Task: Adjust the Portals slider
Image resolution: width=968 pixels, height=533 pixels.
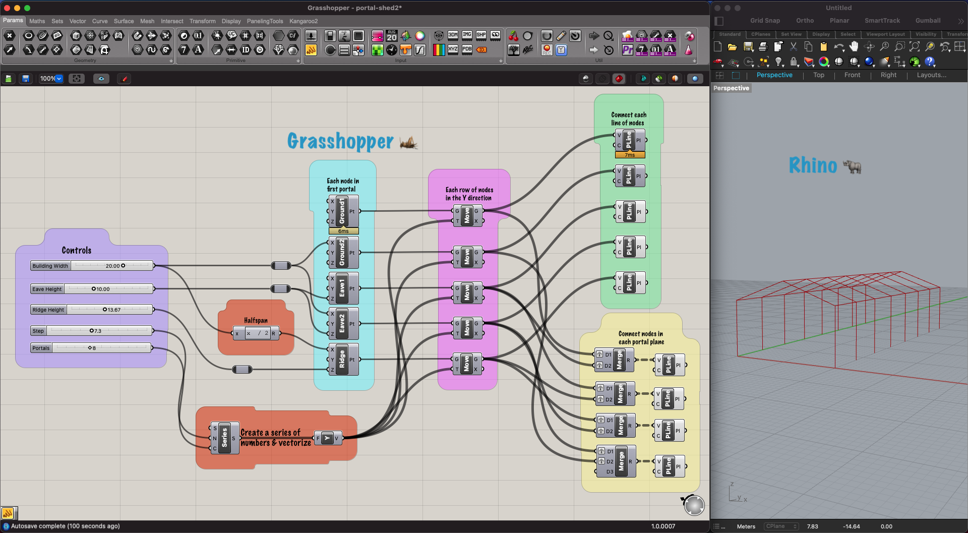Action: (x=91, y=348)
